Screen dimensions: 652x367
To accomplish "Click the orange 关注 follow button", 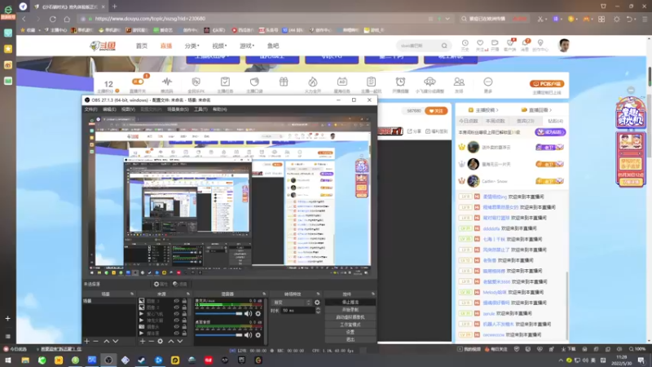I will [x=436, y=111].
